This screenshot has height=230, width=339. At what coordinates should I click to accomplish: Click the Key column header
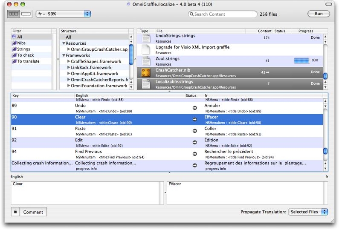coord(43,95)
